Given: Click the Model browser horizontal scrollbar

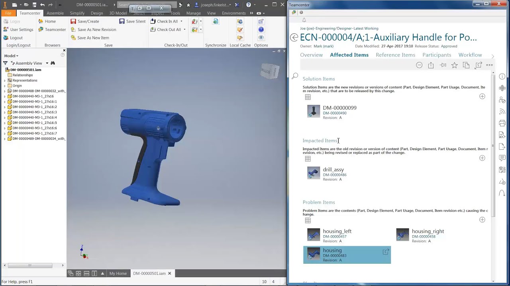Looking at the screenshot, I should tap(30, 265).
